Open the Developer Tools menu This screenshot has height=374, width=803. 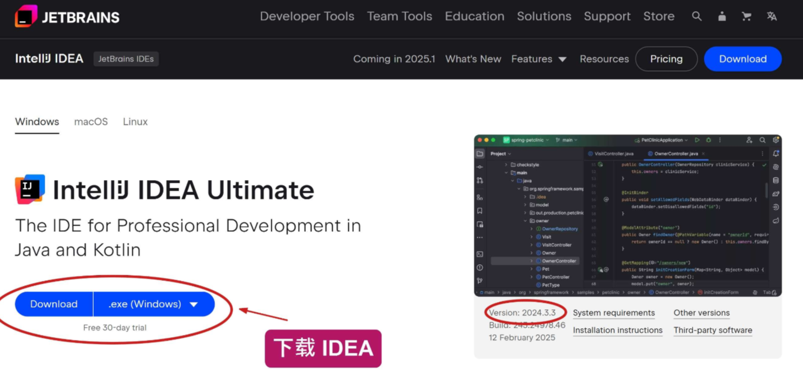coord(307,16)
